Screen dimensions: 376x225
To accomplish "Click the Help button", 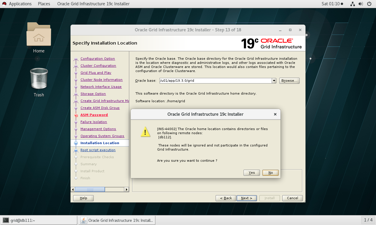I will [x=83, y=198].
